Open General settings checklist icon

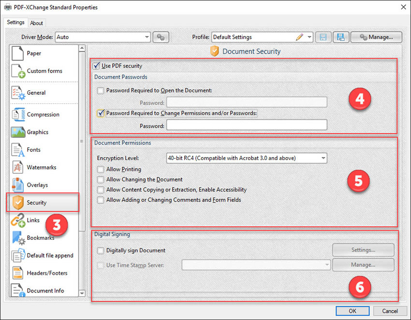[18, 93]
